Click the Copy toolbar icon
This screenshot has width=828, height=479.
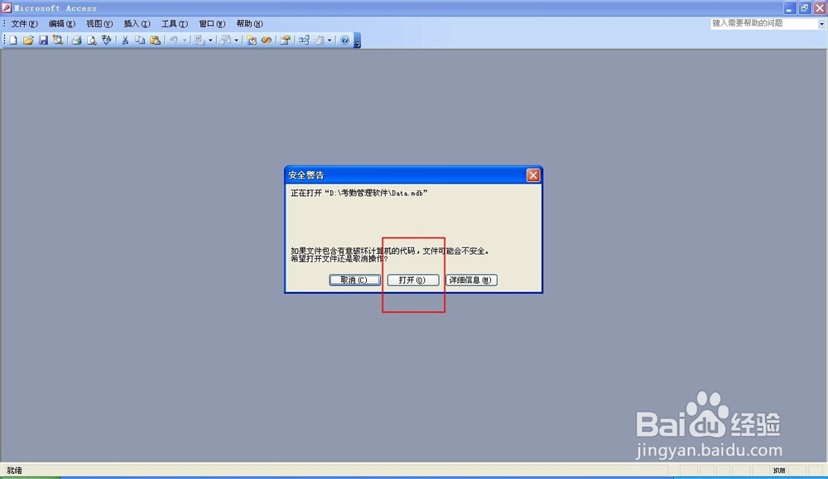140,40
